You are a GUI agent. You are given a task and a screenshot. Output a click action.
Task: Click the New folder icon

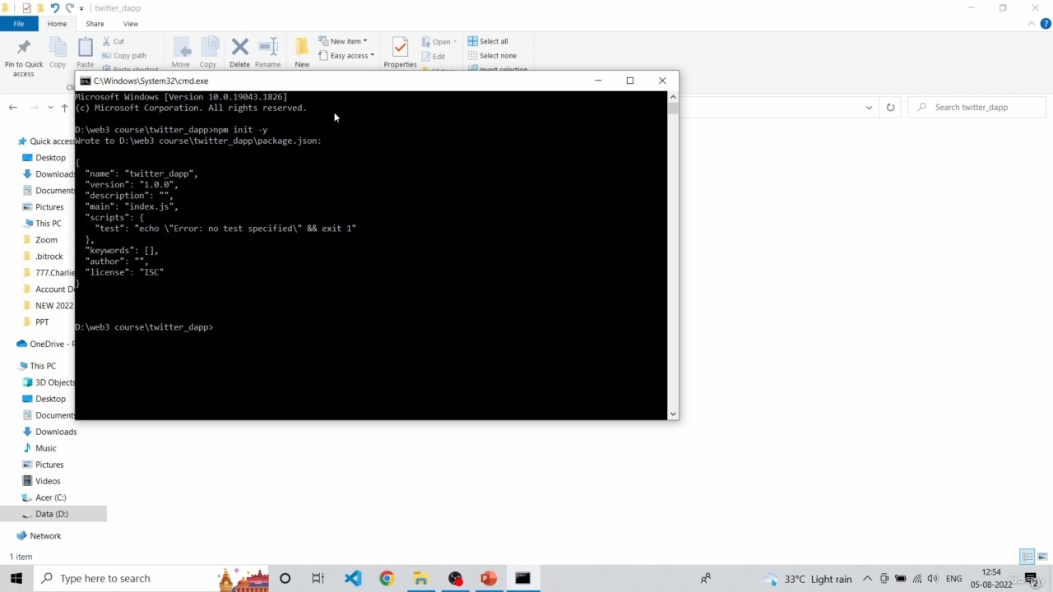(x=302, y=47)
